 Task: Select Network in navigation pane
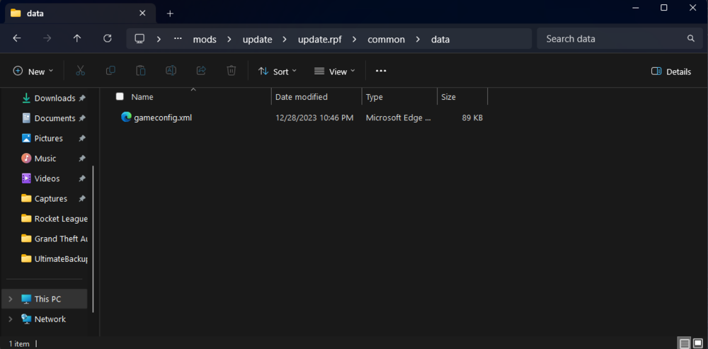pos(50,319)
